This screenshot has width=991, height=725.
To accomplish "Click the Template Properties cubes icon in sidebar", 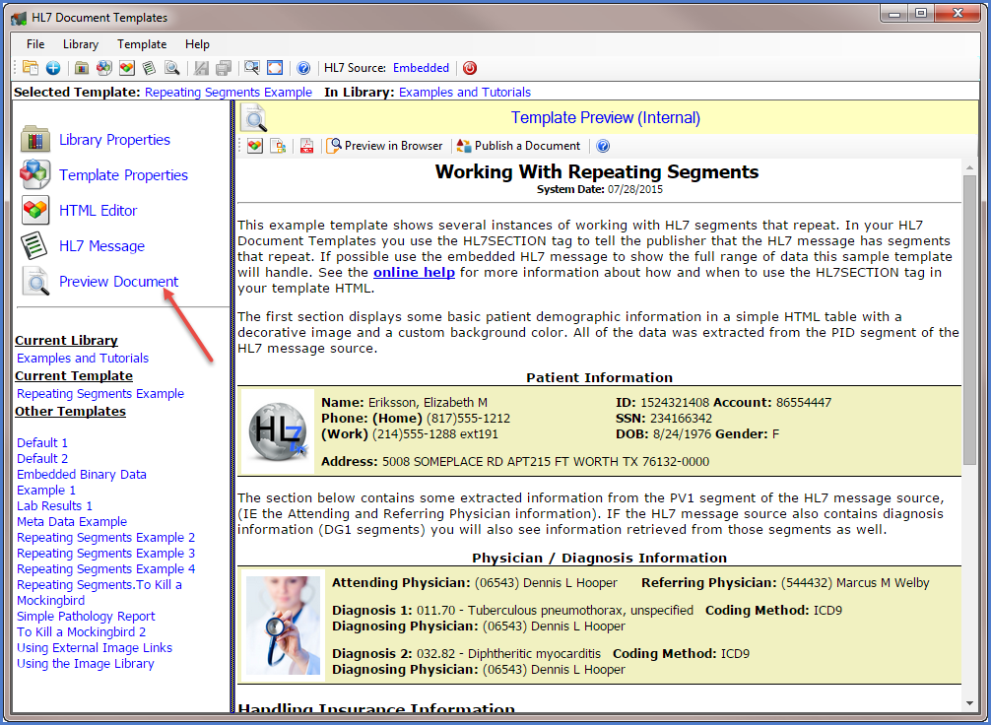I will 34,175.
